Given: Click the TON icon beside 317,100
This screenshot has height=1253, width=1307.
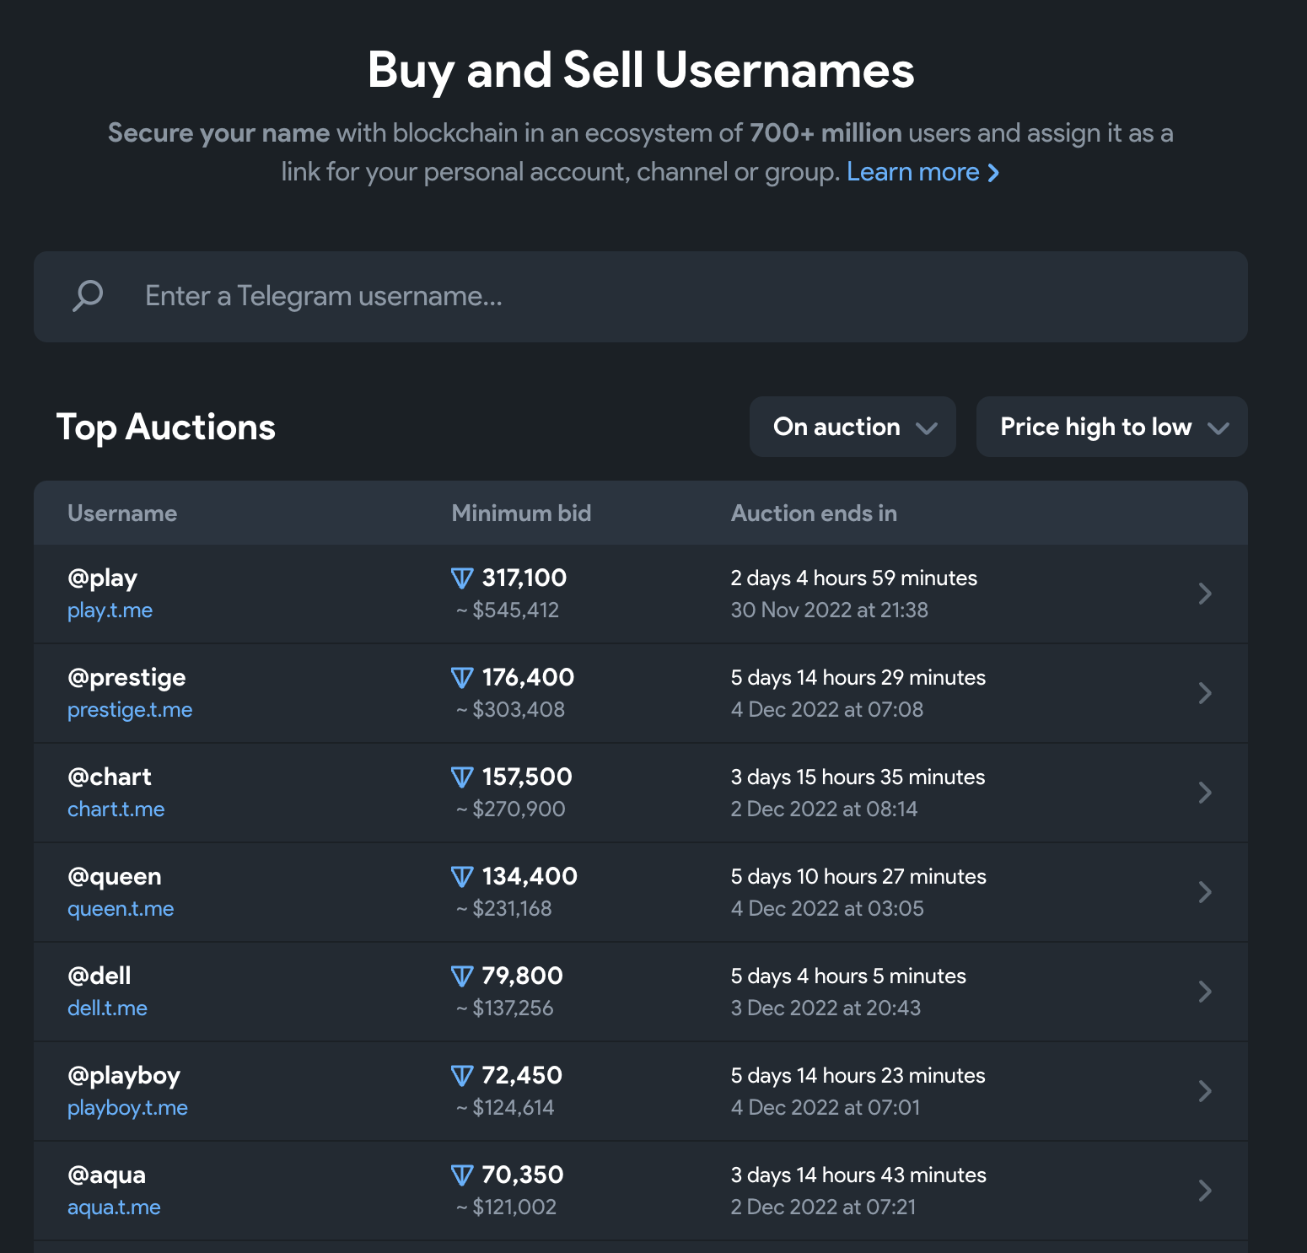Looking at the screenshot, I should click(x=462, y=578).
